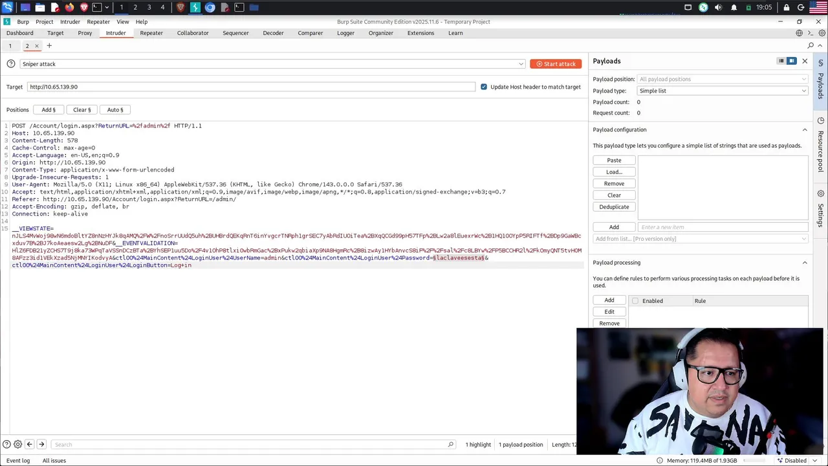Open help icon in bottom search bar
The width and height of the screenshot is (828, 466).
6,444
